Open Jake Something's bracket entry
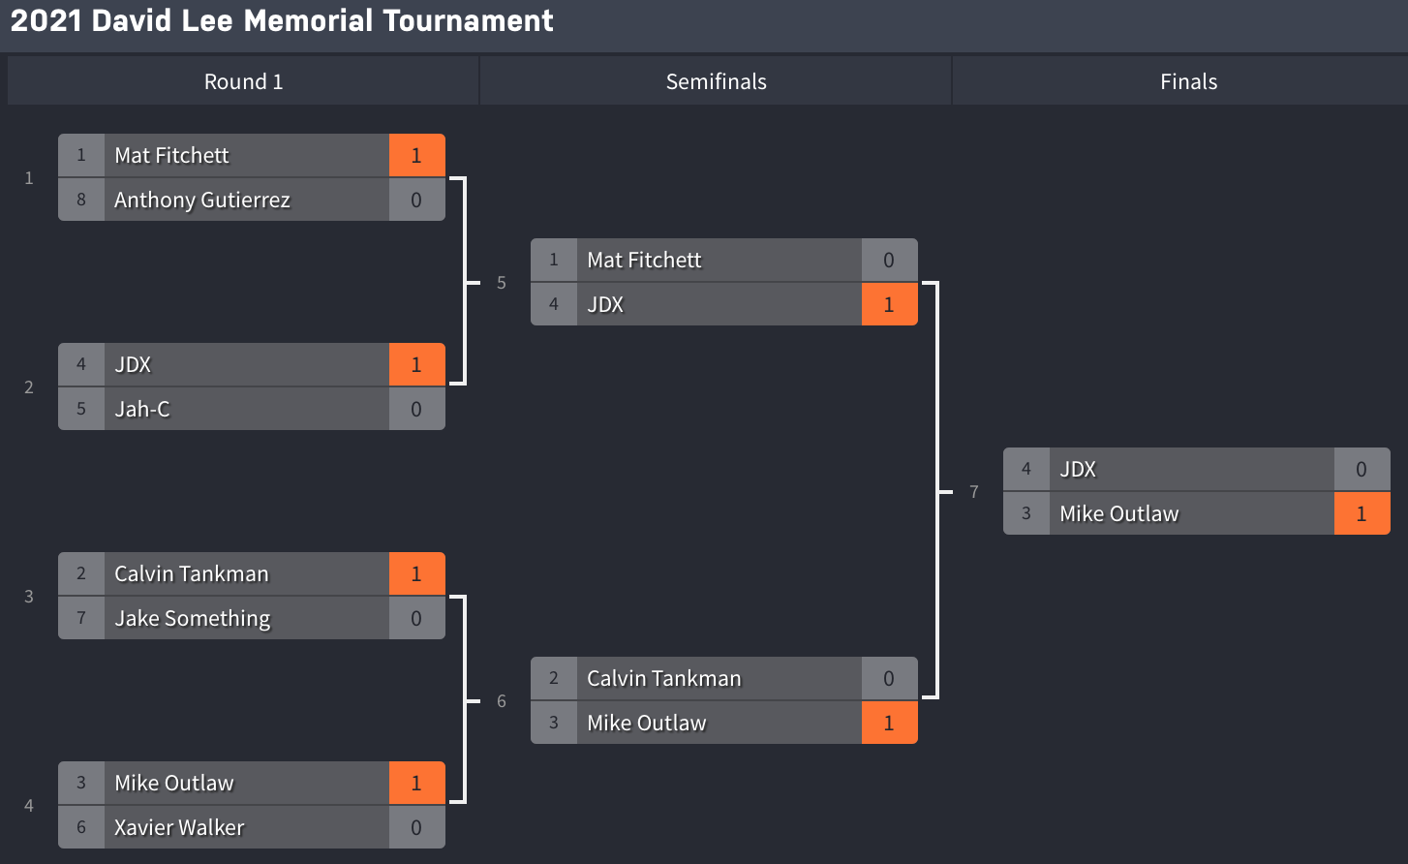This screenshot has width=1408, height=864. click(193, 618)
